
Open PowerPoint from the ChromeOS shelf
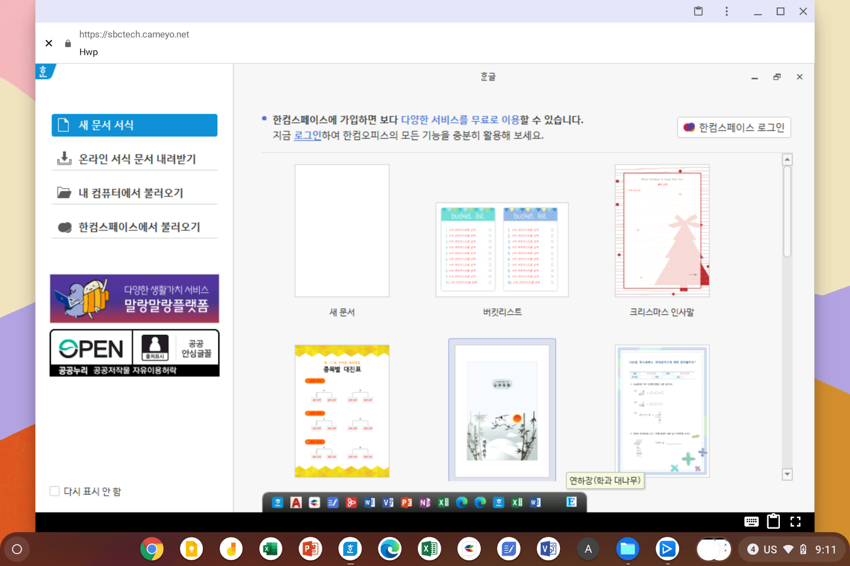coord(310,549)
